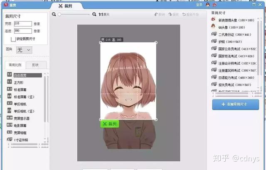
Task: Click the top-right crop corner handle
Action: 156,43
